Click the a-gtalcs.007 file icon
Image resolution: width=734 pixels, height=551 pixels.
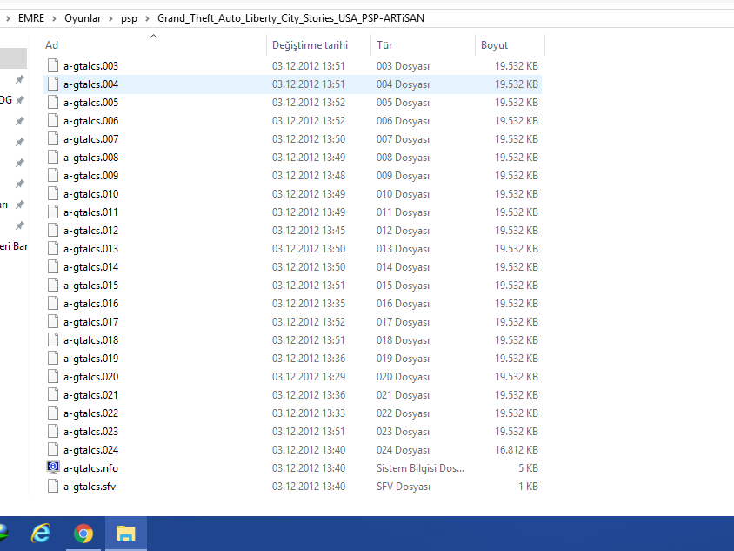coord(53,139)
